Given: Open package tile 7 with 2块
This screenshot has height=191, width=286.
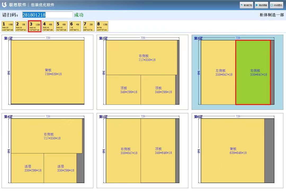Looking at the screenshot, I should [x=88, y=26].
